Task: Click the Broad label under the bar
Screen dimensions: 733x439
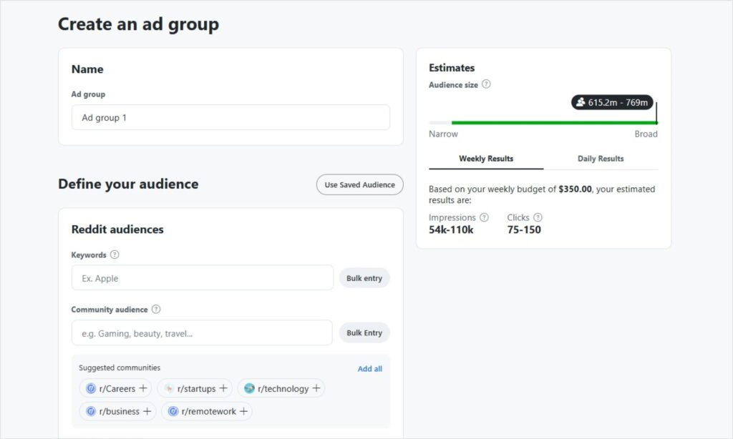Action: point(646,134)
